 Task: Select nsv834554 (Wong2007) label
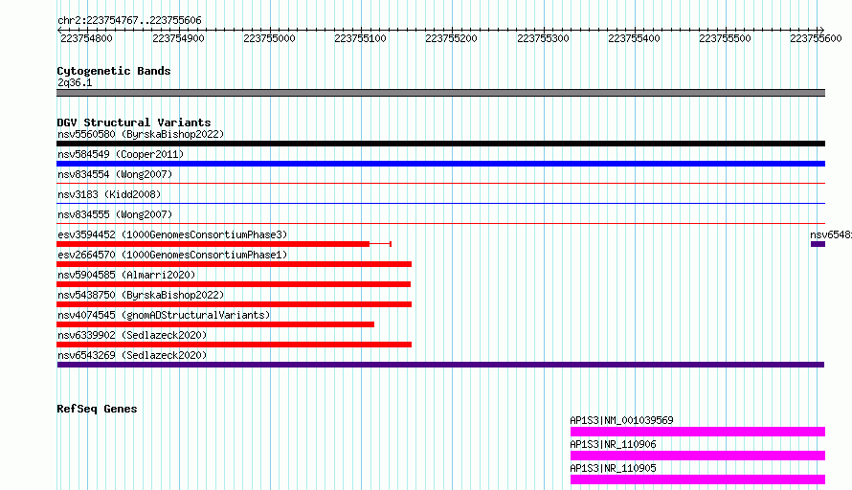pos(115,174)
